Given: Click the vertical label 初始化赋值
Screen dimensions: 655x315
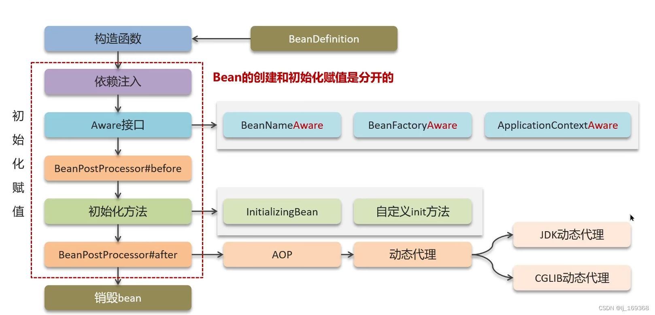Looking at the screenshot, I should (x=18, y=164).
